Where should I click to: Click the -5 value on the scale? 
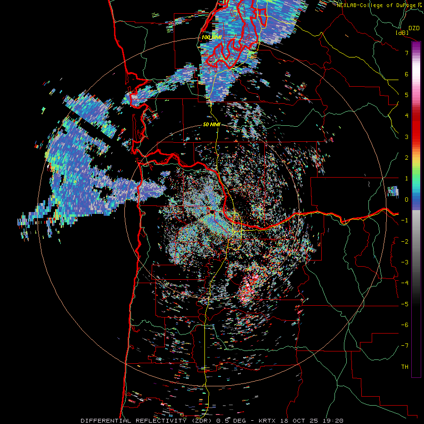(405, 304)
